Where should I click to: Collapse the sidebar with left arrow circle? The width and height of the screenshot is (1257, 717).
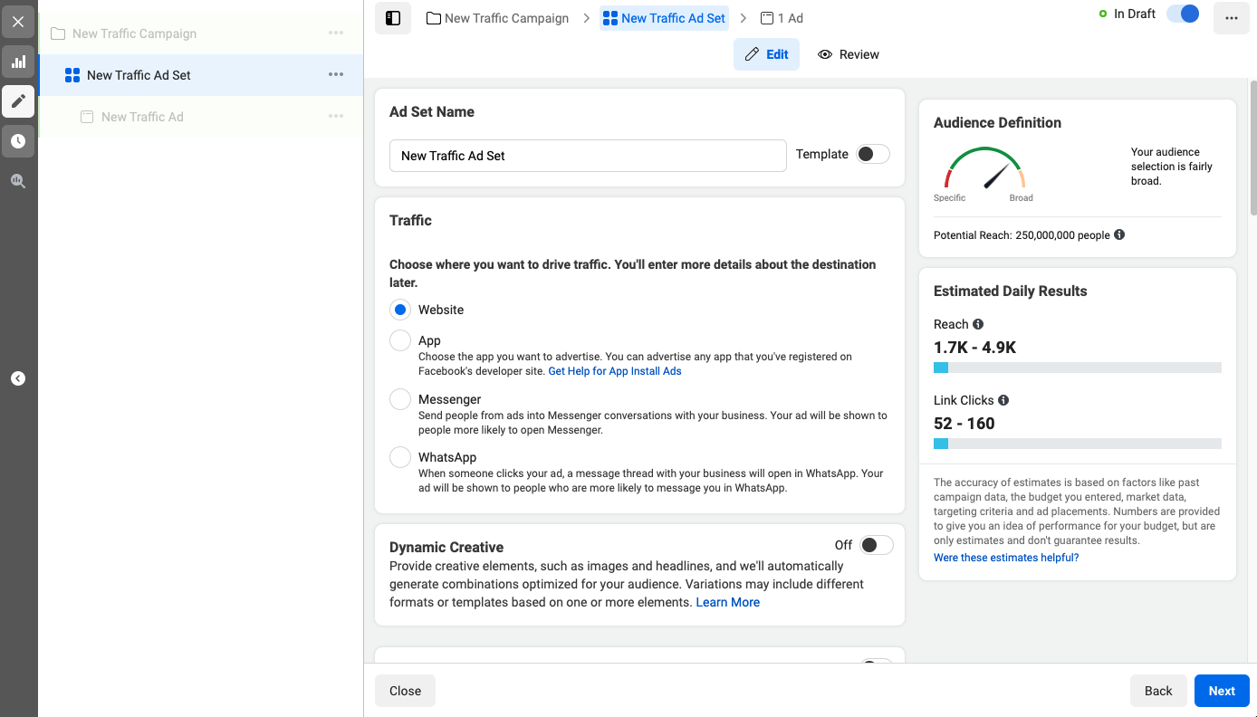(x=18, y=378)
